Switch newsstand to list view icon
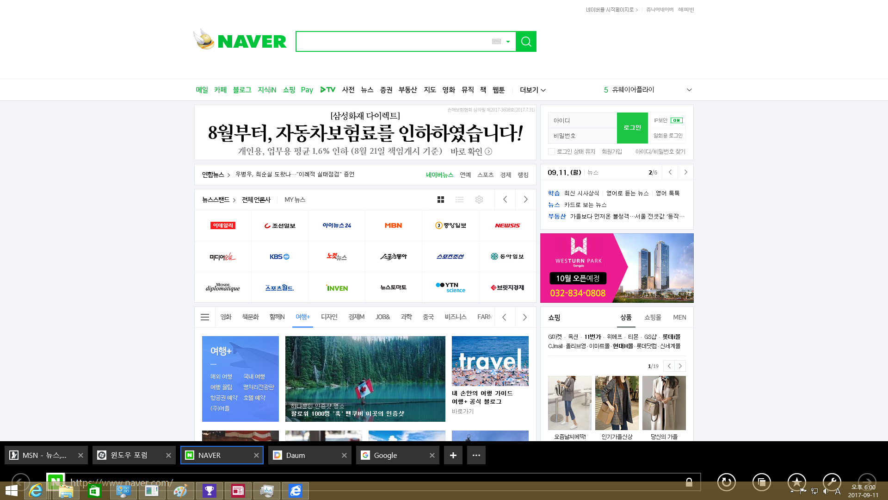 [459, 200]
